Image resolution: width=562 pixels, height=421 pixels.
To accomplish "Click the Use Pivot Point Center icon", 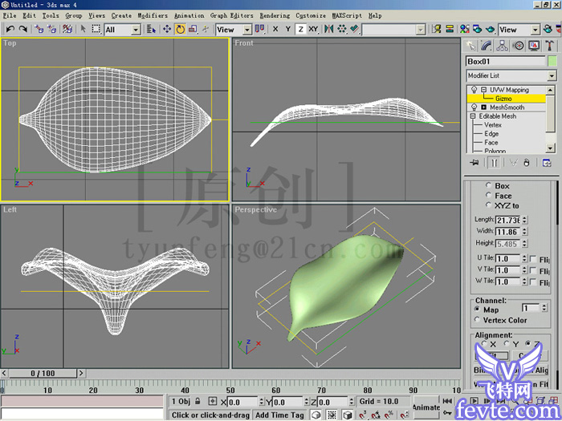I will pos(259,29).
